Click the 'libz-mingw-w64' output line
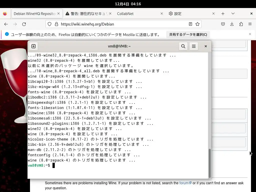The image size is (256, 192). (85, 87)
